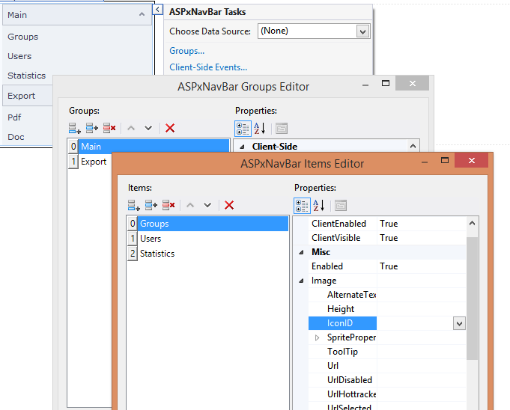This screenshot has width=510, height=410.
Task: Click Export group header in nav bar
Action: pos(28,96)
